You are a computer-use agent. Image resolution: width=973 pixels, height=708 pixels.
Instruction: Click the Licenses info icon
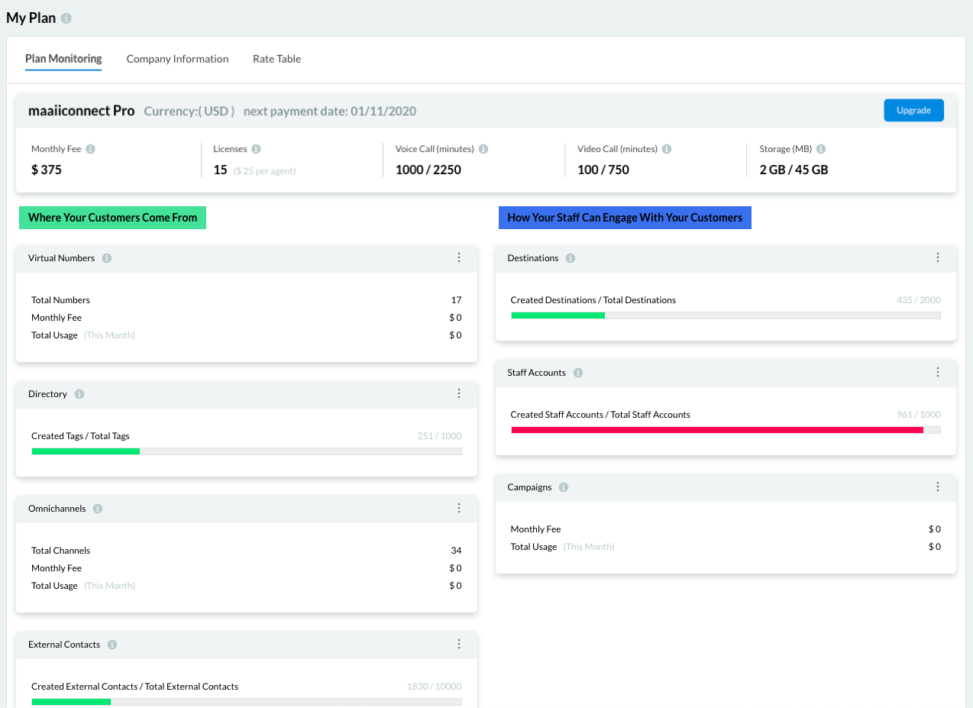pos(257,149)
